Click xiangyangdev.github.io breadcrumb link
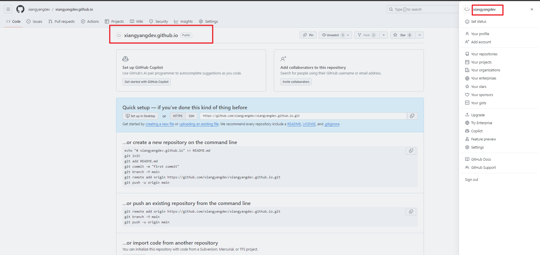 (74, 9)
